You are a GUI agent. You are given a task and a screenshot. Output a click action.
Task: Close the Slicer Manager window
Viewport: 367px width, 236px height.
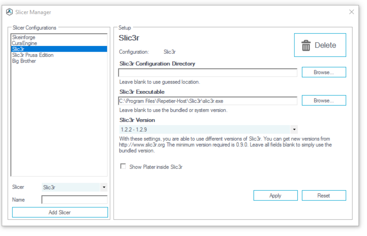point(351,12)
